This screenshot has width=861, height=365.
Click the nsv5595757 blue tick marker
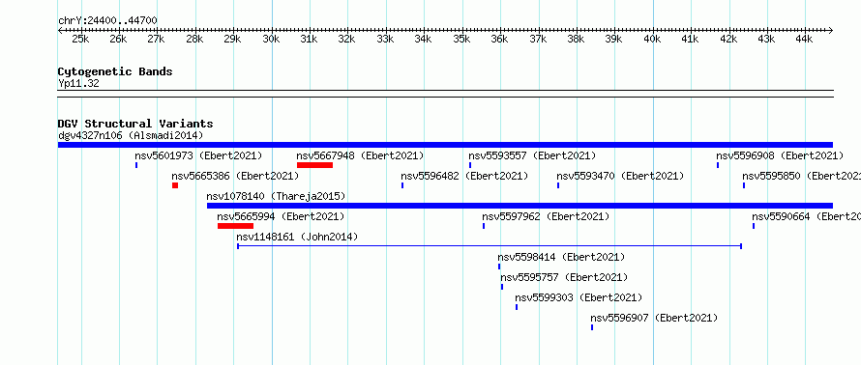502,287
